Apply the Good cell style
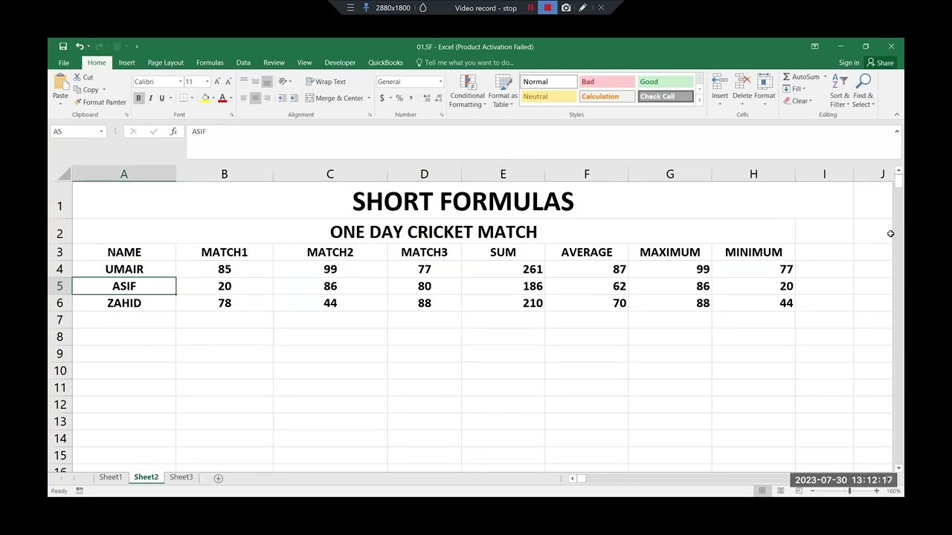952x535 pixels. pos(665,82)
